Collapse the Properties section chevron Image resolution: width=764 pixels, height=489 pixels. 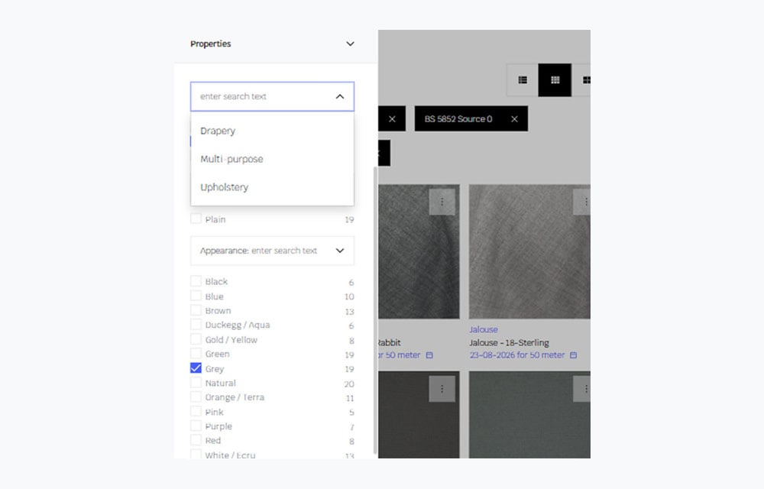click(x=350, y=44)
